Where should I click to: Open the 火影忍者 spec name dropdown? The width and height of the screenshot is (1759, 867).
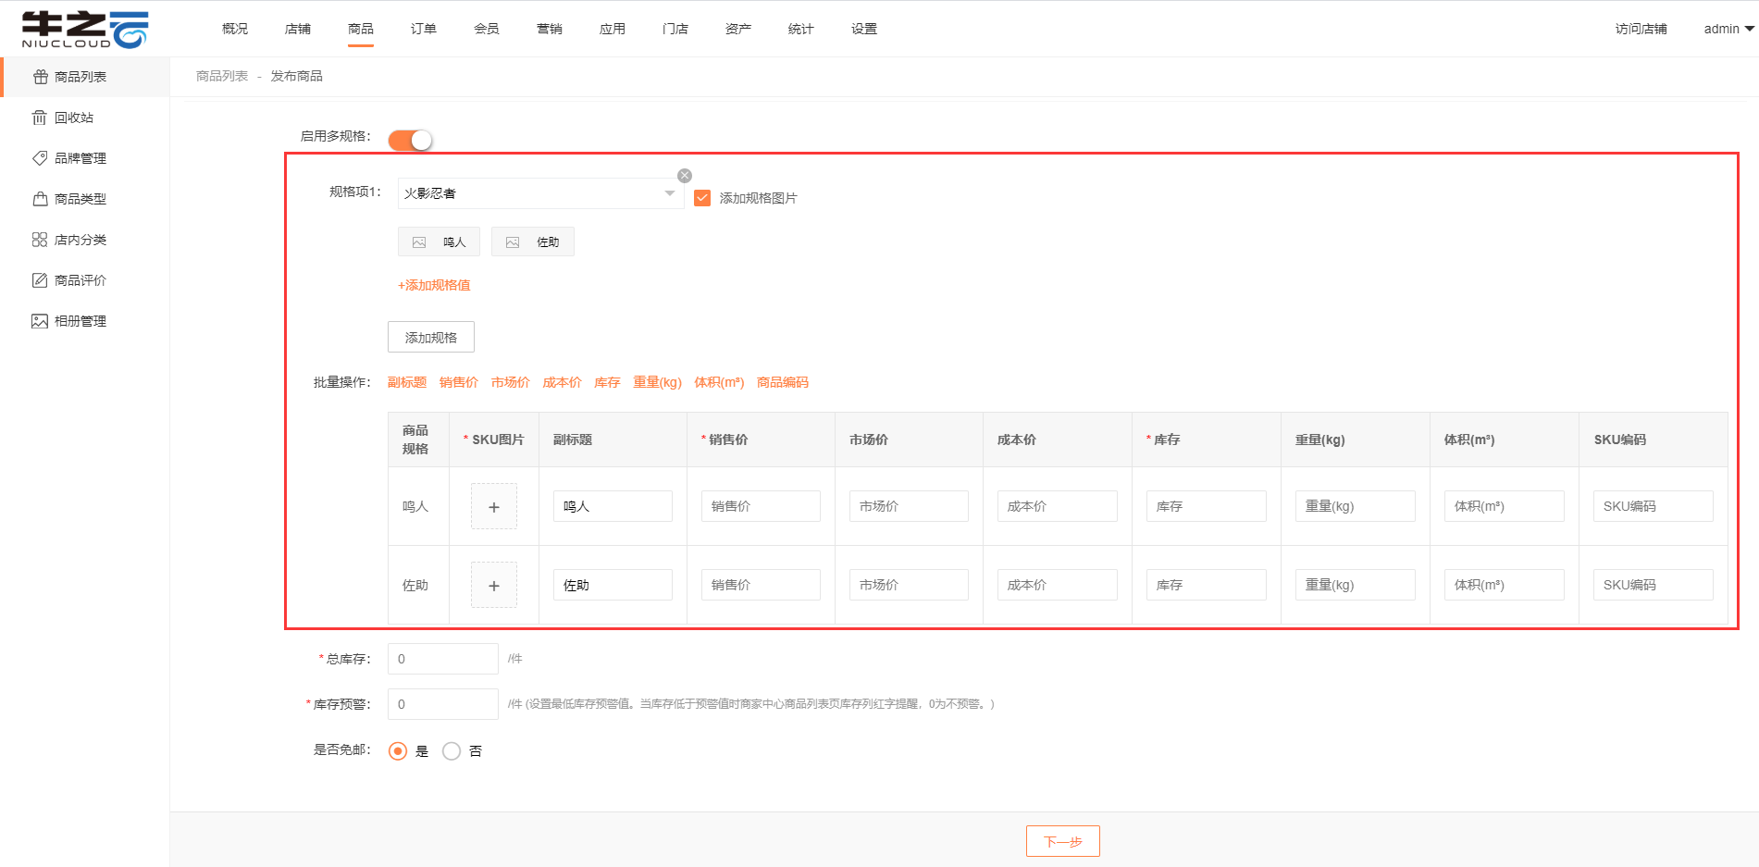tap(540, 193)
